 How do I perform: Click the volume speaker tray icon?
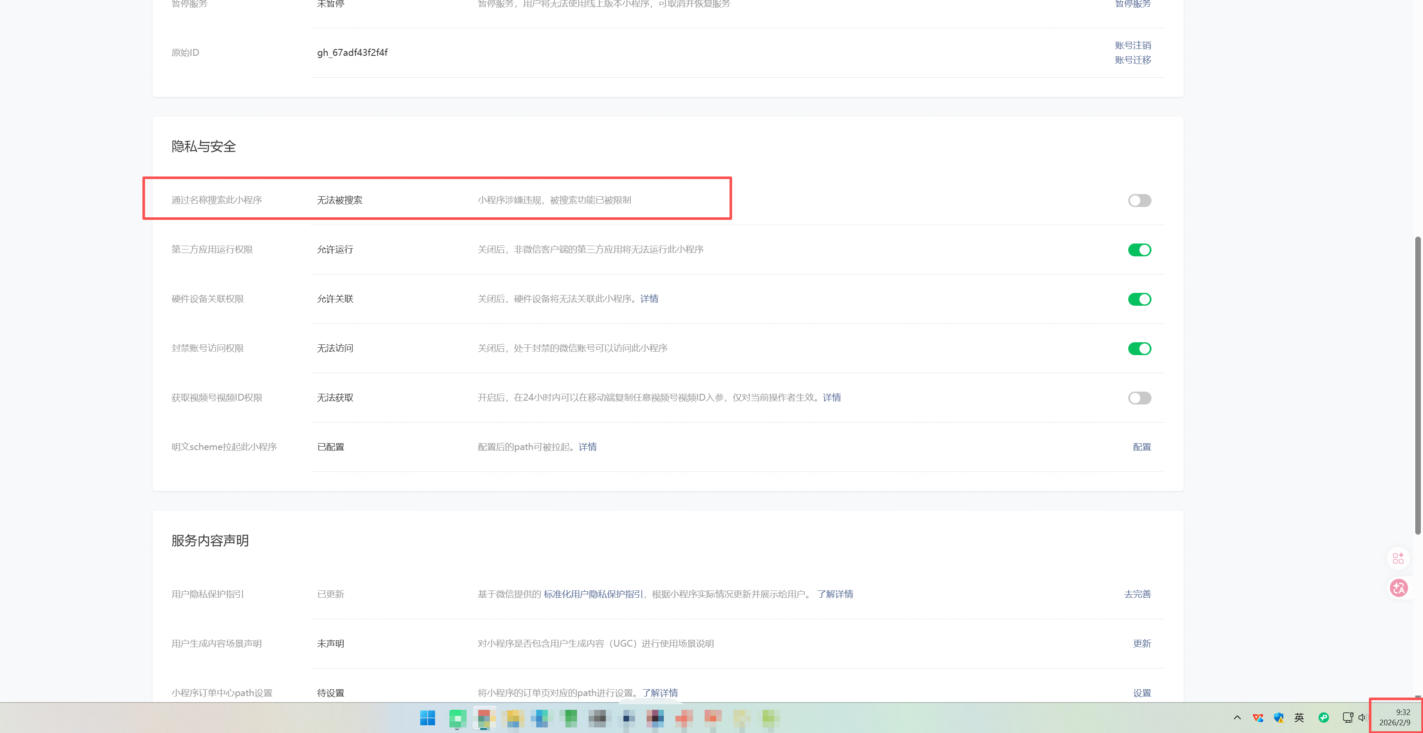click(1362, 718)
